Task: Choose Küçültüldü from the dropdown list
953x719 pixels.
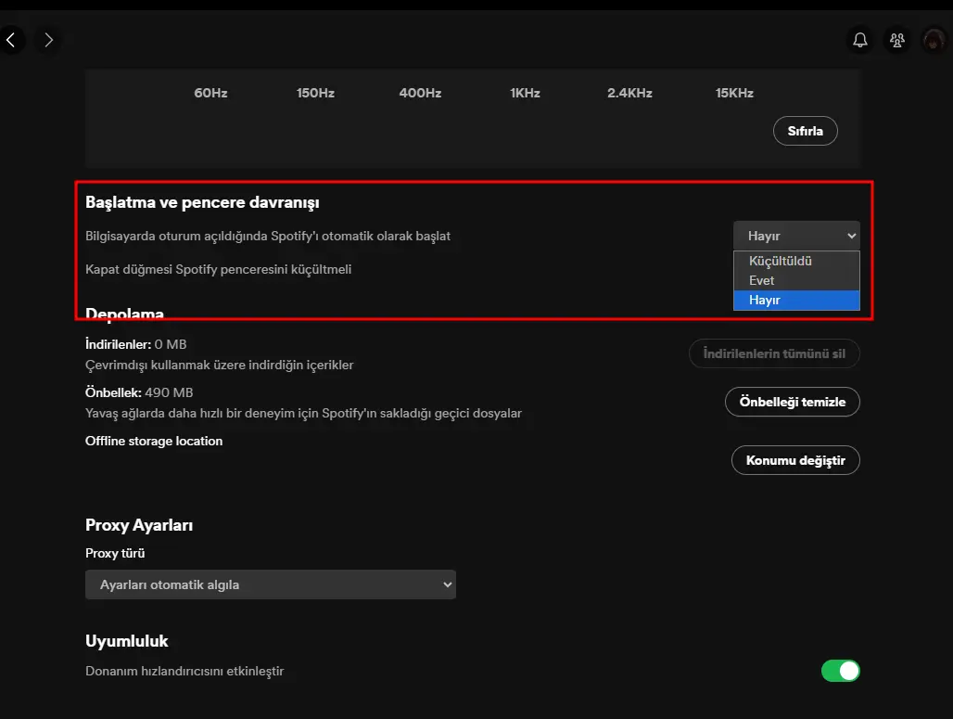Action: click(x=796, y=261)
